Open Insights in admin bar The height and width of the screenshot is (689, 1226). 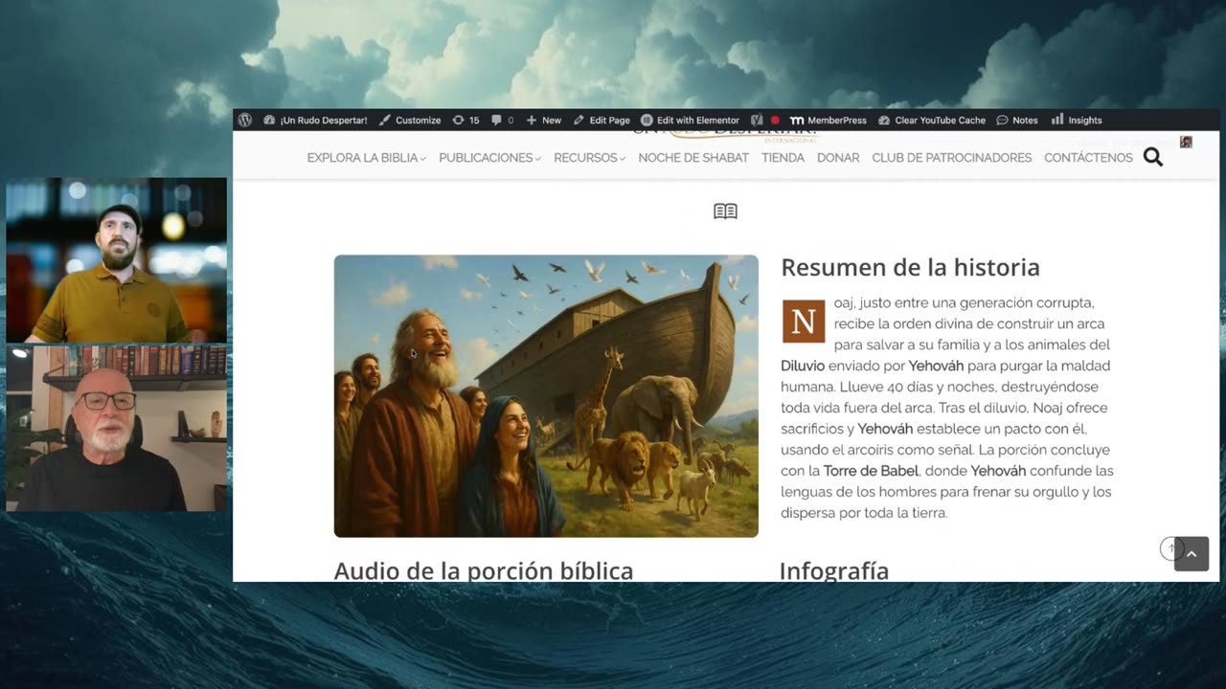(1077, 120)
